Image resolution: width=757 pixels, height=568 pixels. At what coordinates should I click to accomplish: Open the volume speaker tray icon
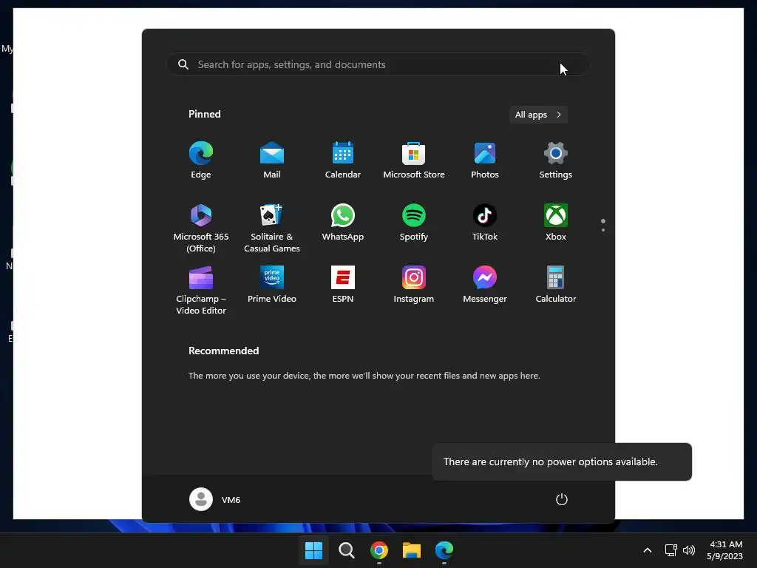pos(689,550)
